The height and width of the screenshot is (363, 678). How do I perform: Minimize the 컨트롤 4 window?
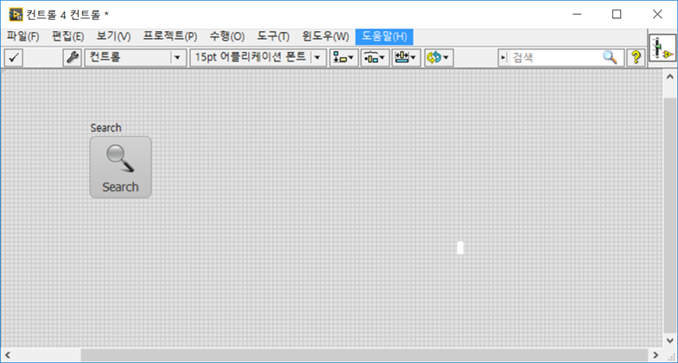tap(577, 15)
